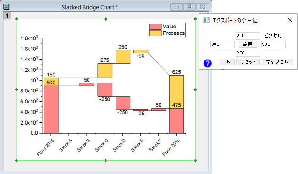298x174 pixels.
Task: Click the Stock E axis label
Action: tap(138, 145)
